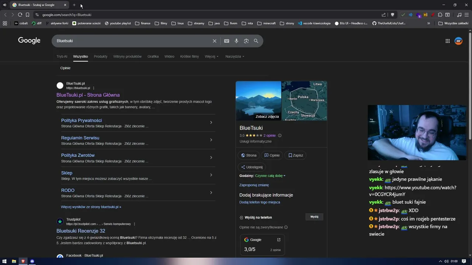Image resolution: width=472 pixels, height=265 pixels.
Task: Switch to Tryb AI tab
Action: [62, 56]
